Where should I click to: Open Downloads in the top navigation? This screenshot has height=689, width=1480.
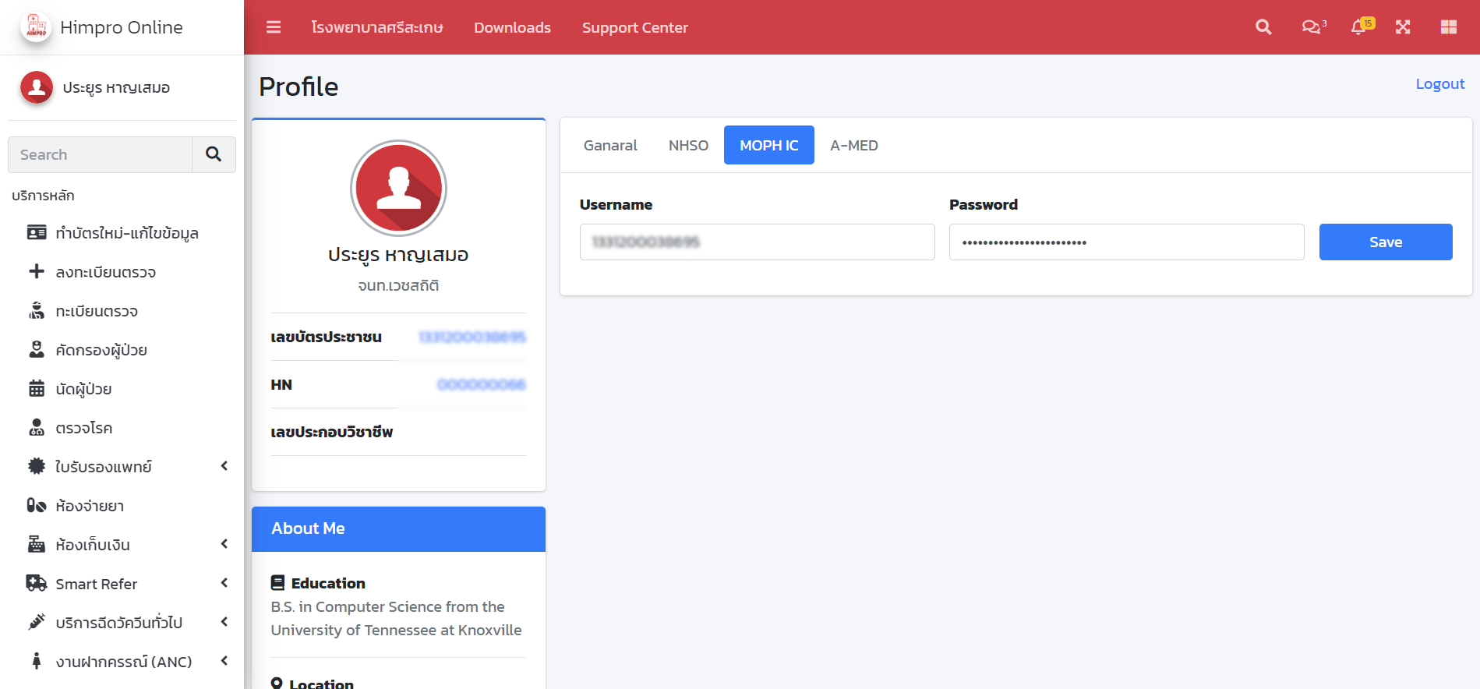click(x=512, y=27)
